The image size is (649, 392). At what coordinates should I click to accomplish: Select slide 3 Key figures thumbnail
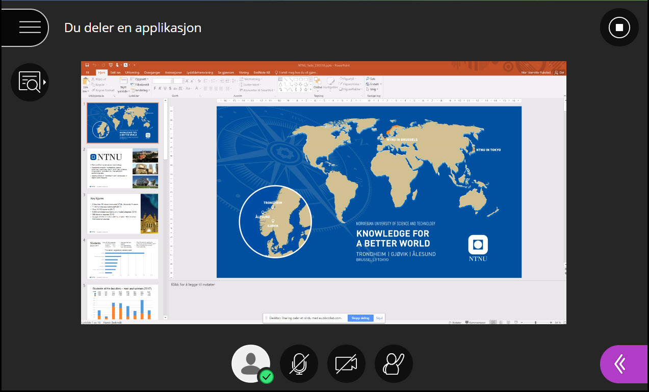click(122, 214)
